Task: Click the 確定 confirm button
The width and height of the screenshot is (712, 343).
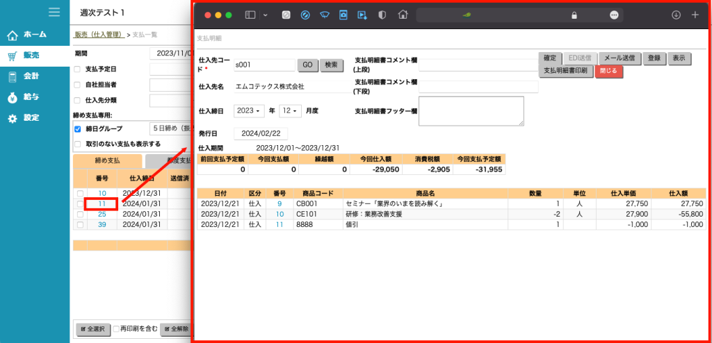Action: (x=550, y=58)
